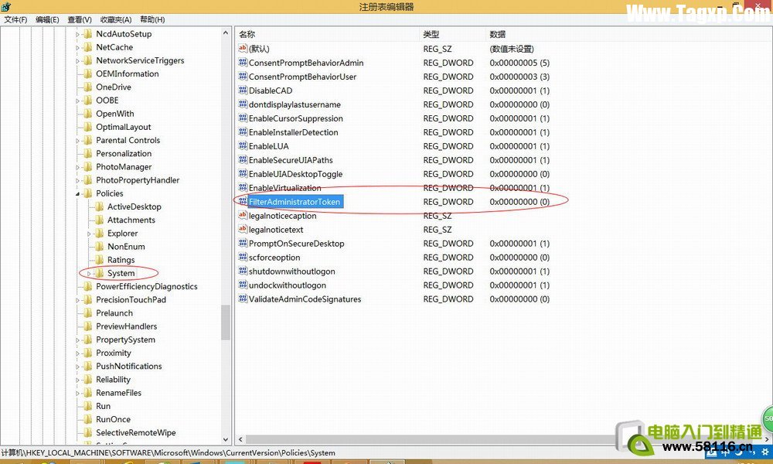
Task: Expand the PropertySystem node
Action: pos(77,339)
